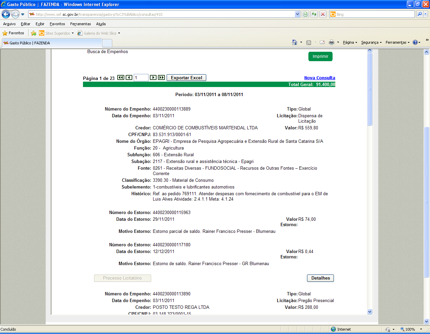Go to next page of results
This screenshot has width=430, height=334.
(x=153, y=78)
